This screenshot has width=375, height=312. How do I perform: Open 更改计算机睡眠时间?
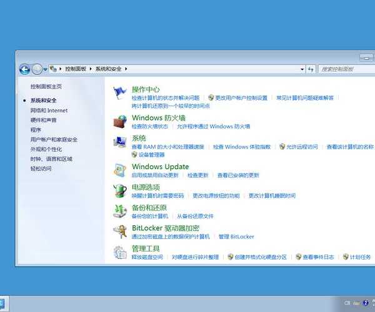[x=272, y=196]
